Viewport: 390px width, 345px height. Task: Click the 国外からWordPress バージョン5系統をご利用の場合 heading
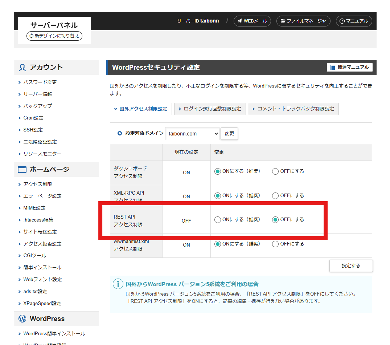click(x=192, y=284)
